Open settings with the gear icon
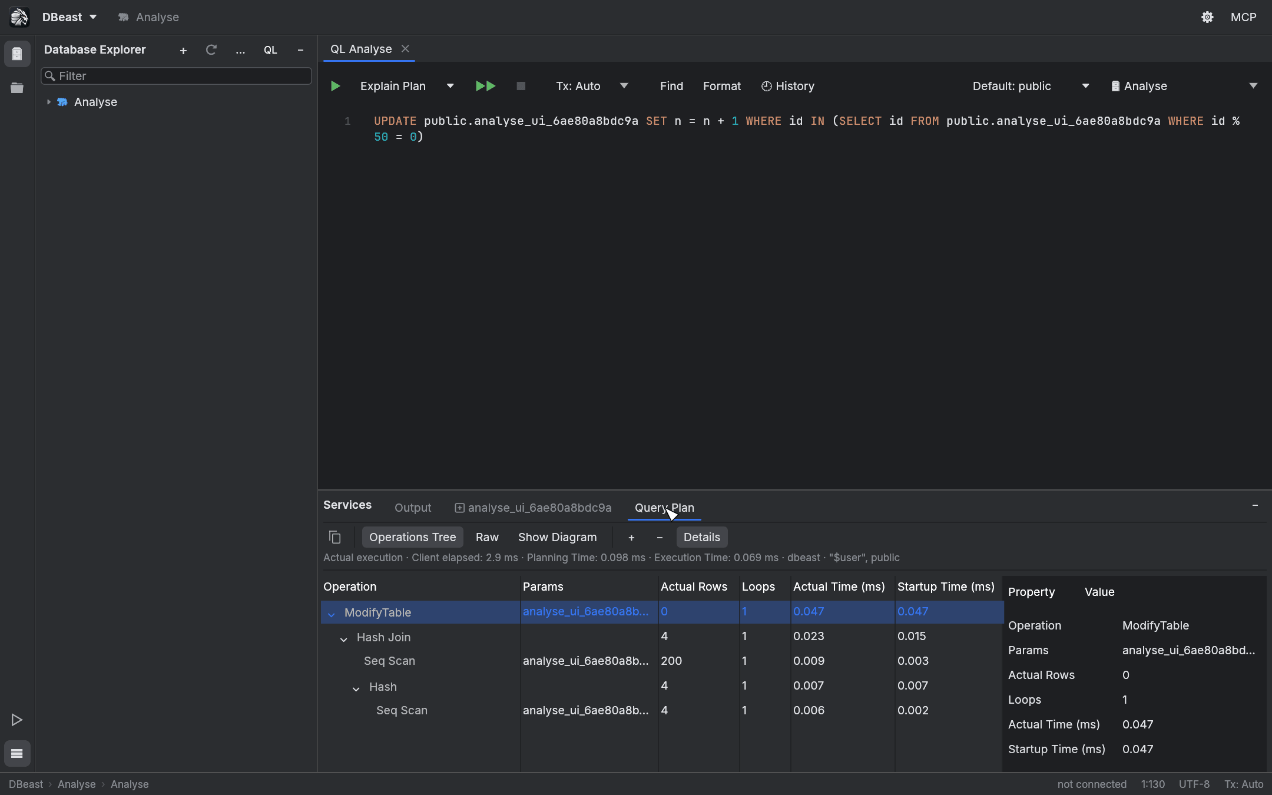The image size is (1272, 795). (1207, 17)
